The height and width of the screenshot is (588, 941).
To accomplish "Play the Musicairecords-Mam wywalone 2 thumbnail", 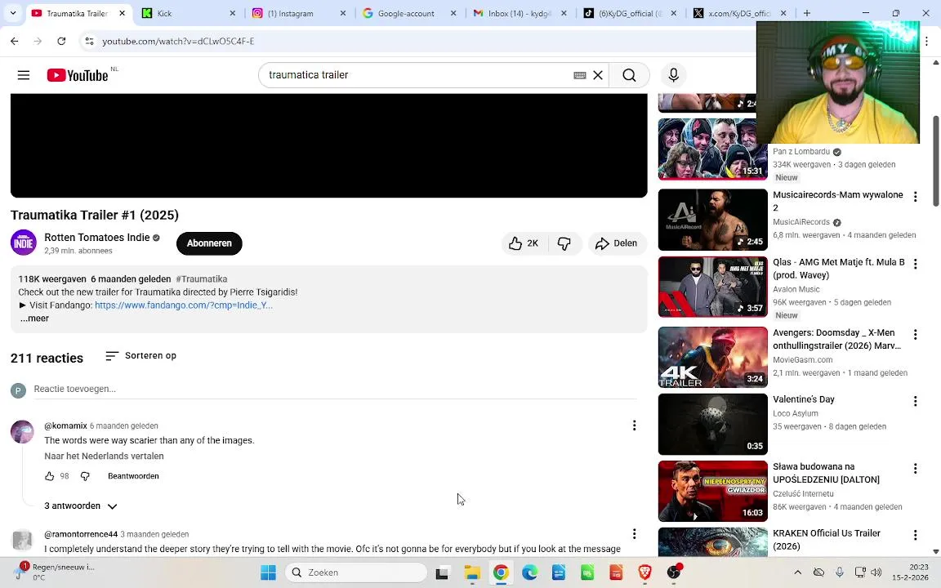I will pos(713,220).
